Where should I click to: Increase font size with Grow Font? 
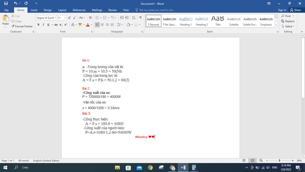69,18
